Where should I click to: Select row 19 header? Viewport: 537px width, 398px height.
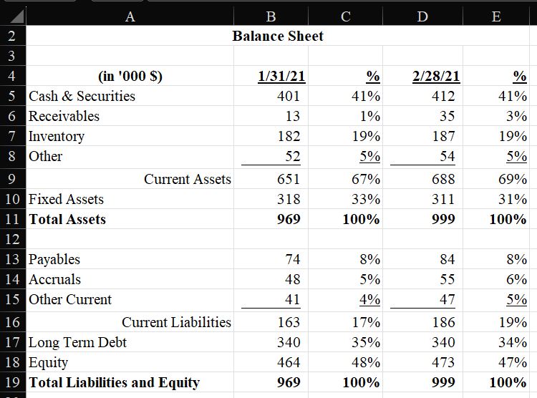coord(13,382)
